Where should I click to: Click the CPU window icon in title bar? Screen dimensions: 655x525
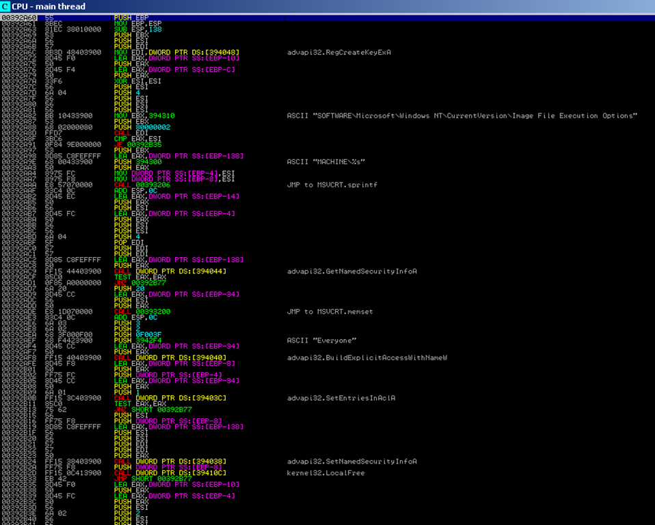5,6
